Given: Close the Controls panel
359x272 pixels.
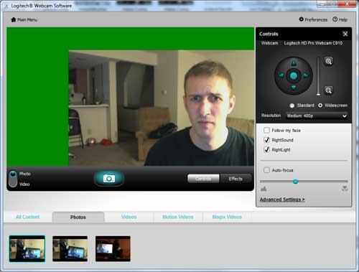Looking at the screenshot, I should coord(345,34).
